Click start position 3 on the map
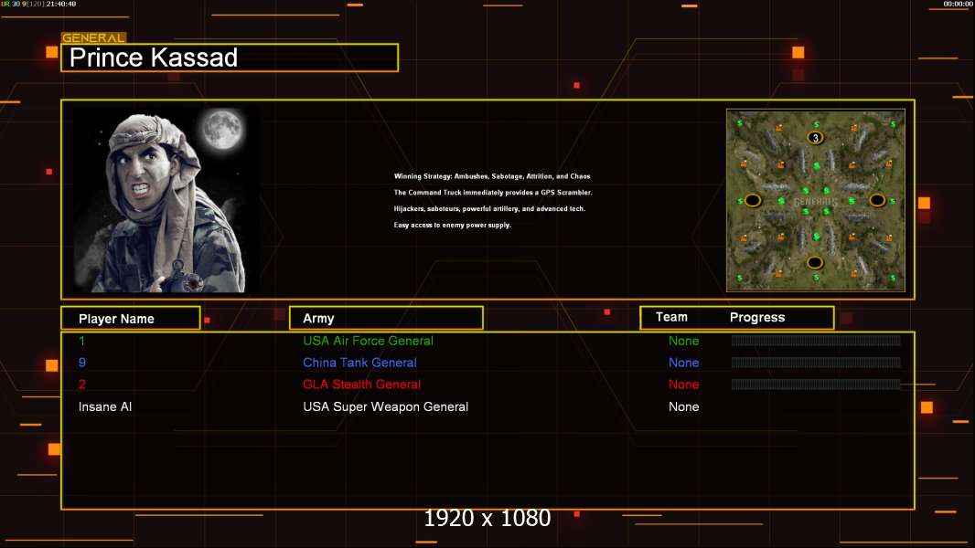Screen dimensions: 975x548 point(815,138)
